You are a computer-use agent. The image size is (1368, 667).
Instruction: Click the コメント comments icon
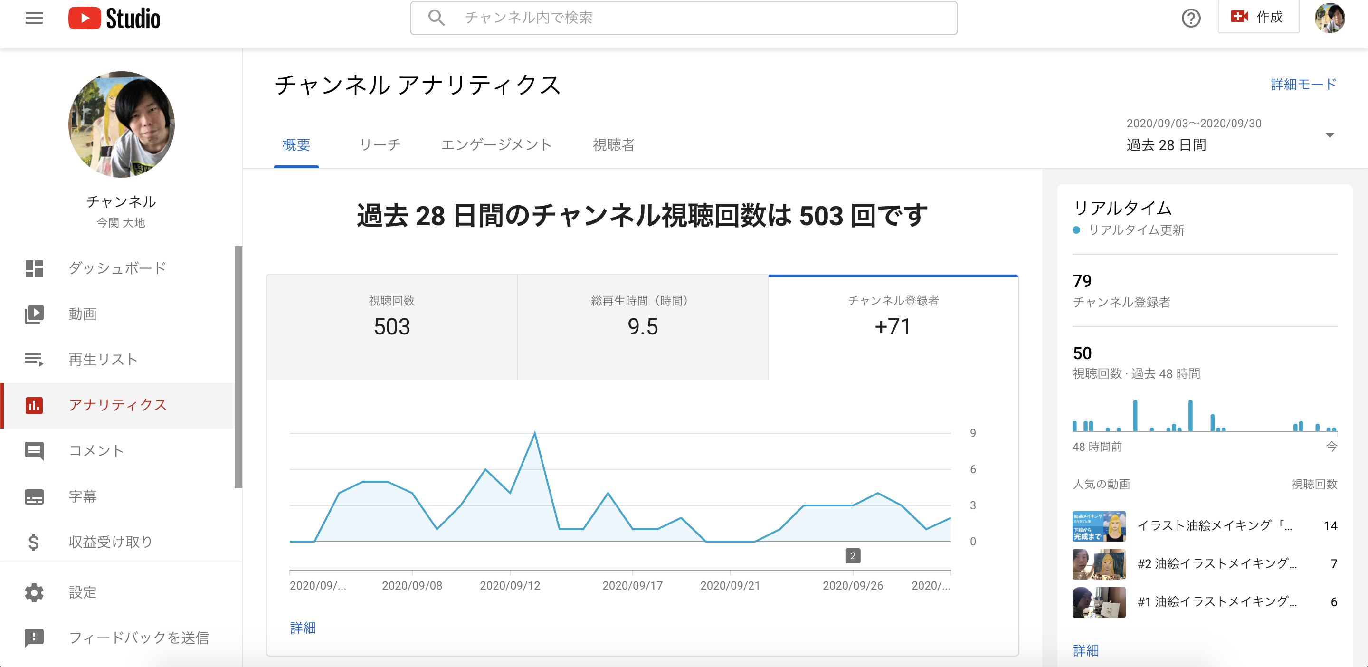click(34, 451)
